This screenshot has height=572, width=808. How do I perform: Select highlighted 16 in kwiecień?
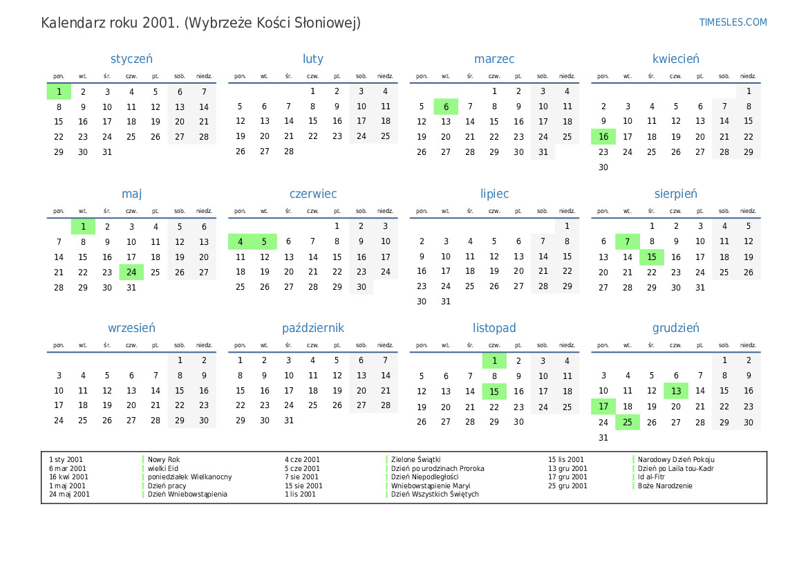pyautogui.click(x=603, y=137)
